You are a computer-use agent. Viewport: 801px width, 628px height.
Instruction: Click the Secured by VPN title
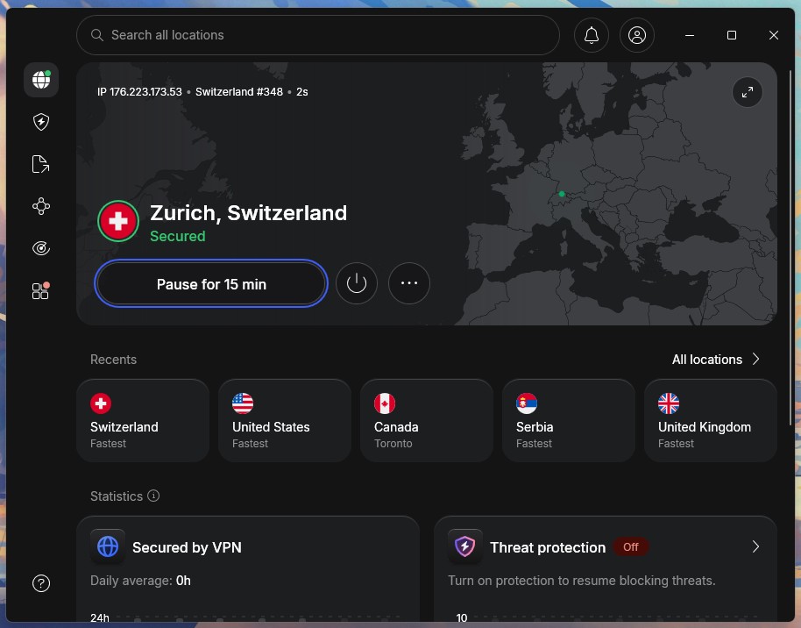(187, 547)
